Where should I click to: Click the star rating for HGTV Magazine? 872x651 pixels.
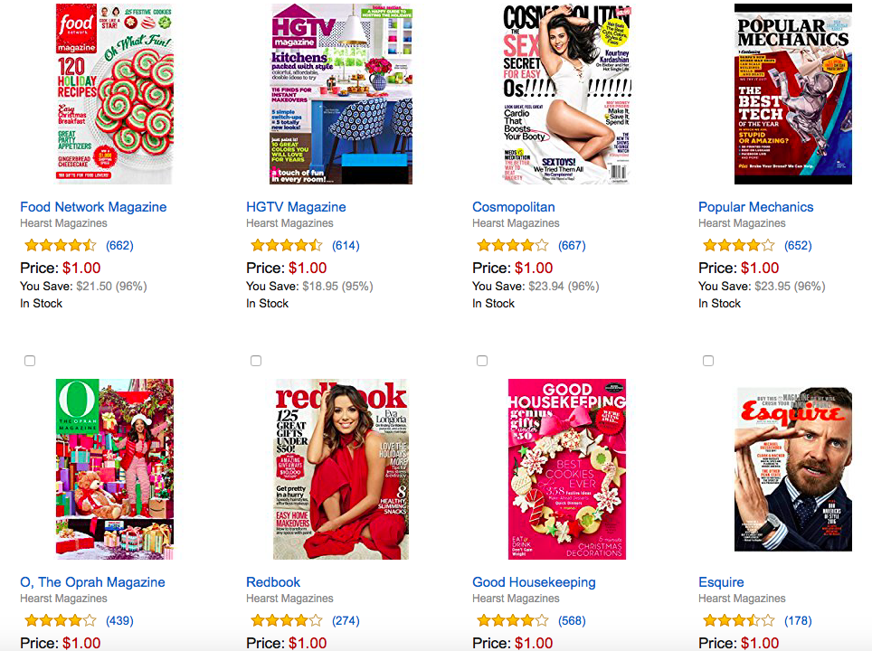click(x=286, y=245)
